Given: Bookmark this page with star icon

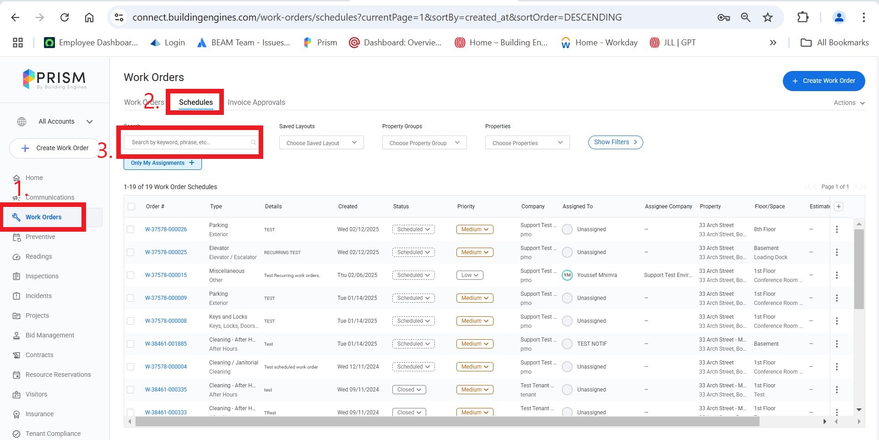Looking at the screenshot, I should click(768, 17).
